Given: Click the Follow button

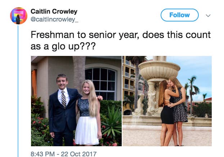Looking at the screenshot, I should coord(180,15).
